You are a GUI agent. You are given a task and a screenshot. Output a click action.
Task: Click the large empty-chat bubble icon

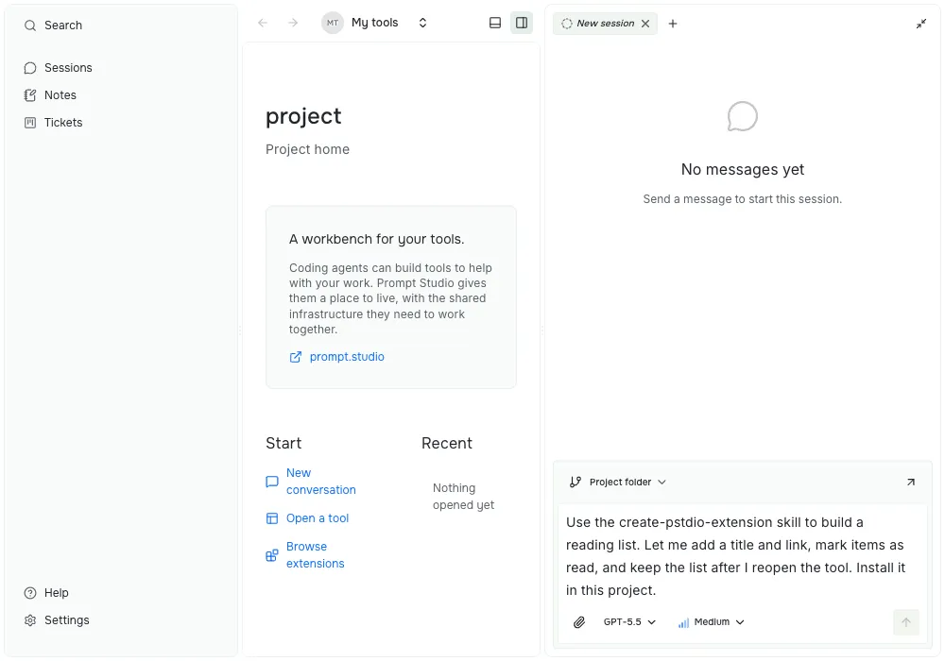[743, 116]
